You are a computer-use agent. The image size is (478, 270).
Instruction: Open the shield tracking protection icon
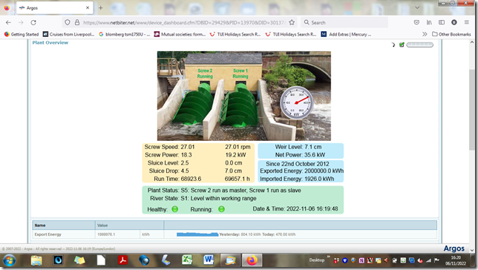pos(68,22)
